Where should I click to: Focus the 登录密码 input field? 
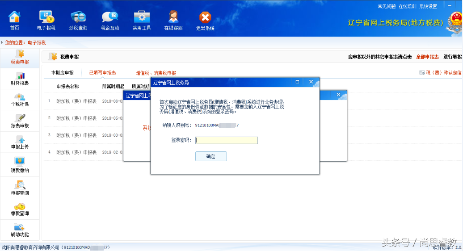point(227,140)
